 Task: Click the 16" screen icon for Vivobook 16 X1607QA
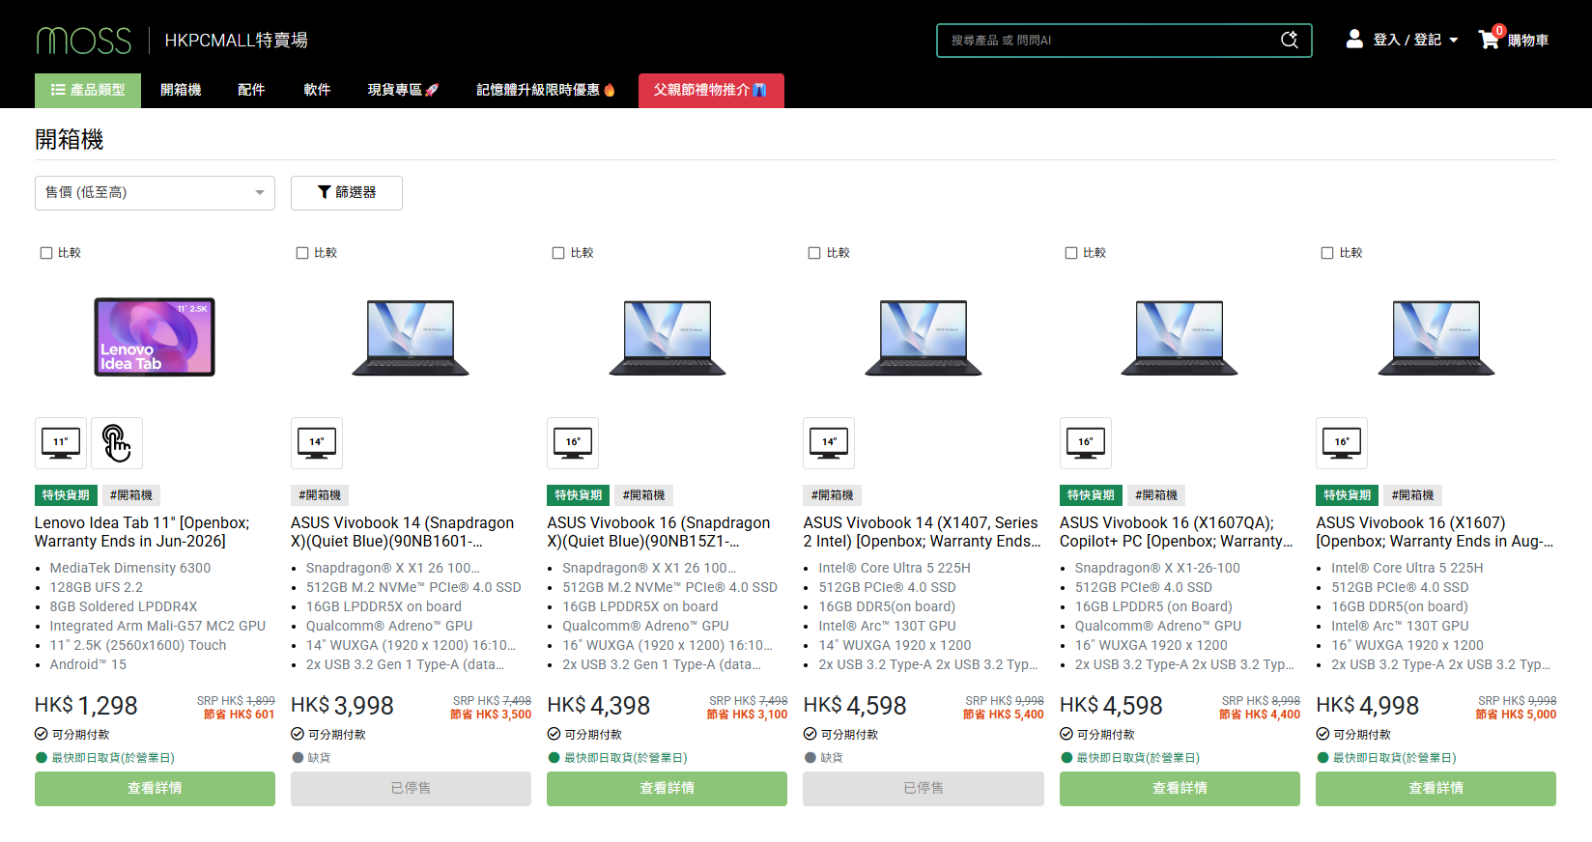(x=1086, y=443)
